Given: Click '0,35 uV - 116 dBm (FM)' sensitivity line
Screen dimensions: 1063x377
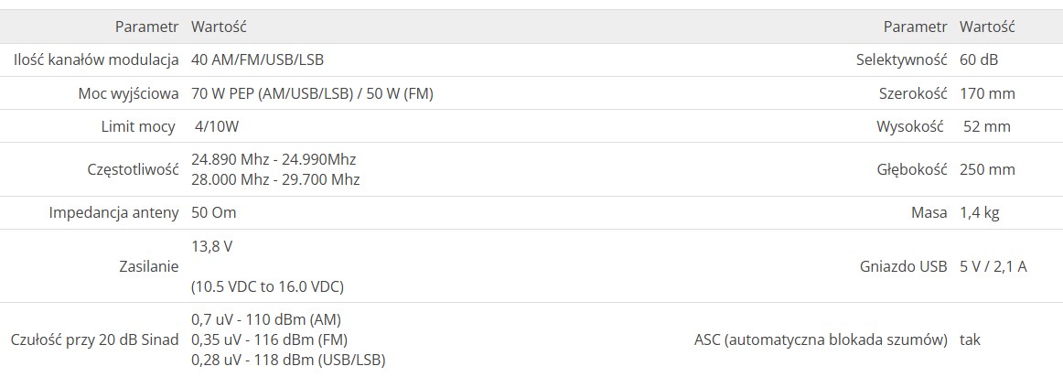Looking at the screenshot, I should (x=270, y=339).
